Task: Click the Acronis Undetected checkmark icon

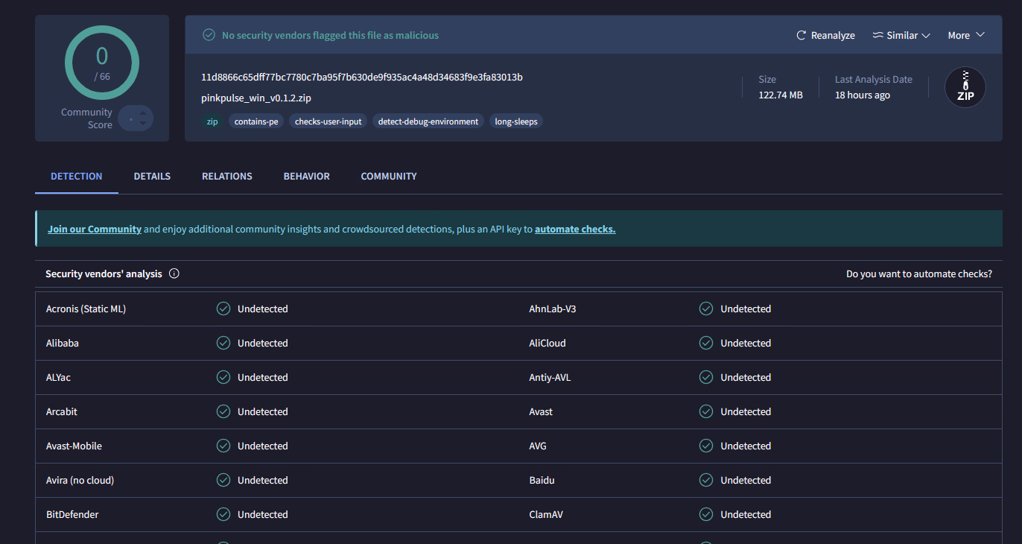Action: tap(223, 309)
